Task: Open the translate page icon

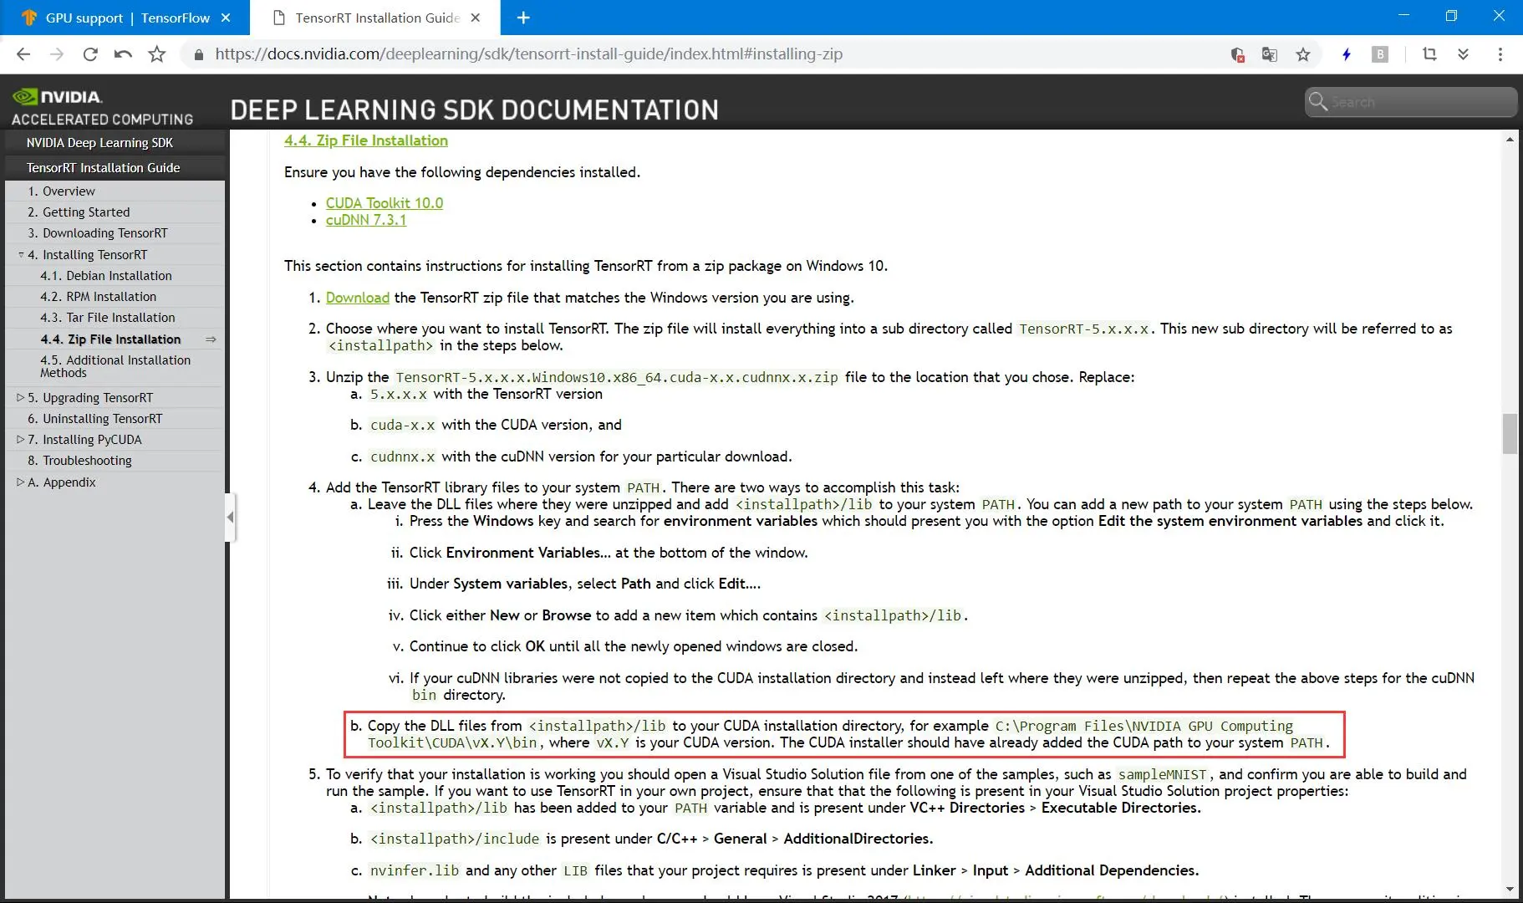Action: (x=1270, y=54)
